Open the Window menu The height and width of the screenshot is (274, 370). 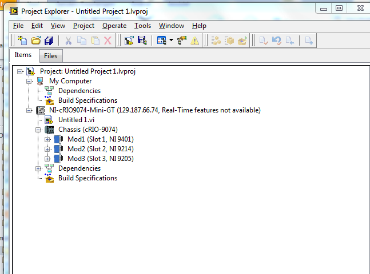point(172,26)
